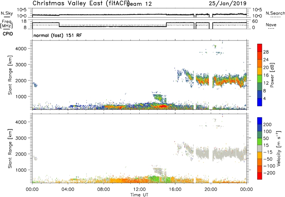Click the '18' frequency axis value
Viewport: 285px width, 197px height.
24,21
